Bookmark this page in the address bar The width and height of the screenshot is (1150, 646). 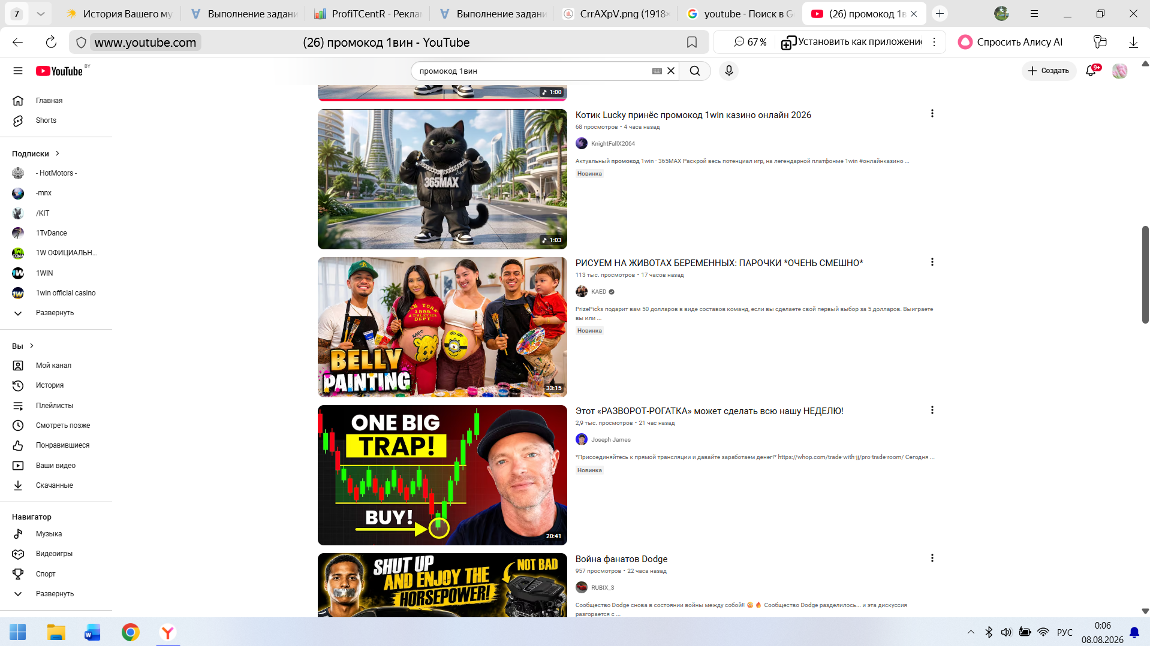(x=692, y=42)
